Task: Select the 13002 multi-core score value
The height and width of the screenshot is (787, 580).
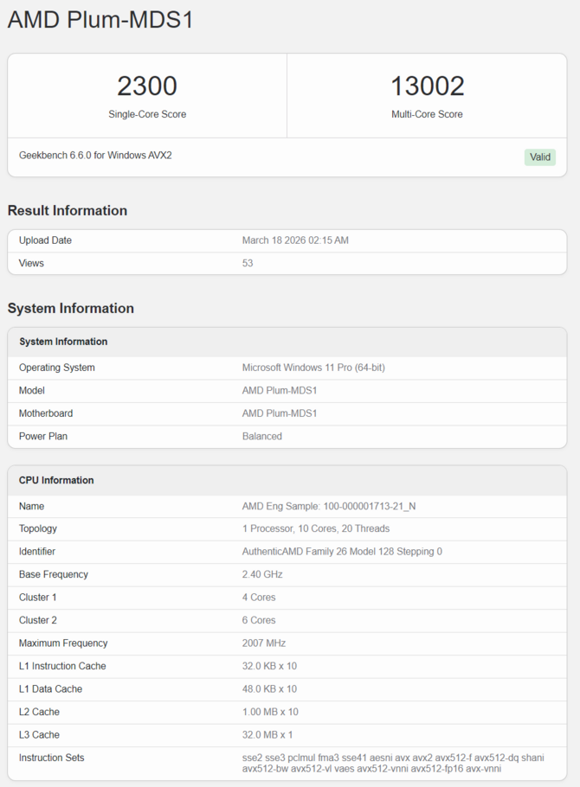Action: tap(428, 86)
